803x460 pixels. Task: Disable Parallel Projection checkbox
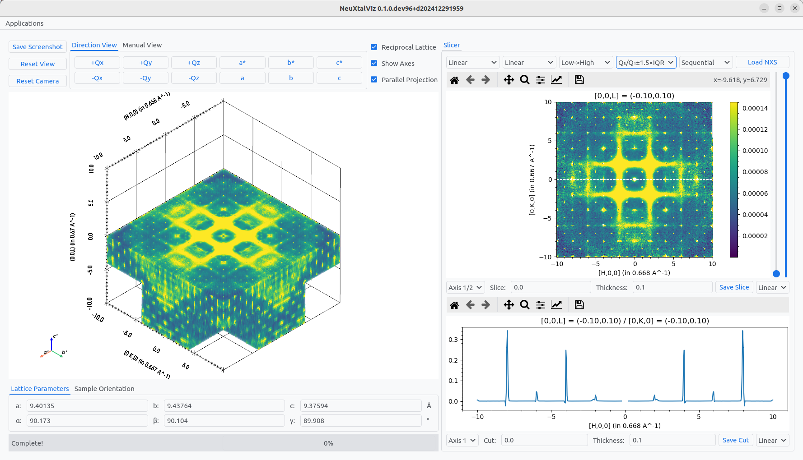coord(374,79)
